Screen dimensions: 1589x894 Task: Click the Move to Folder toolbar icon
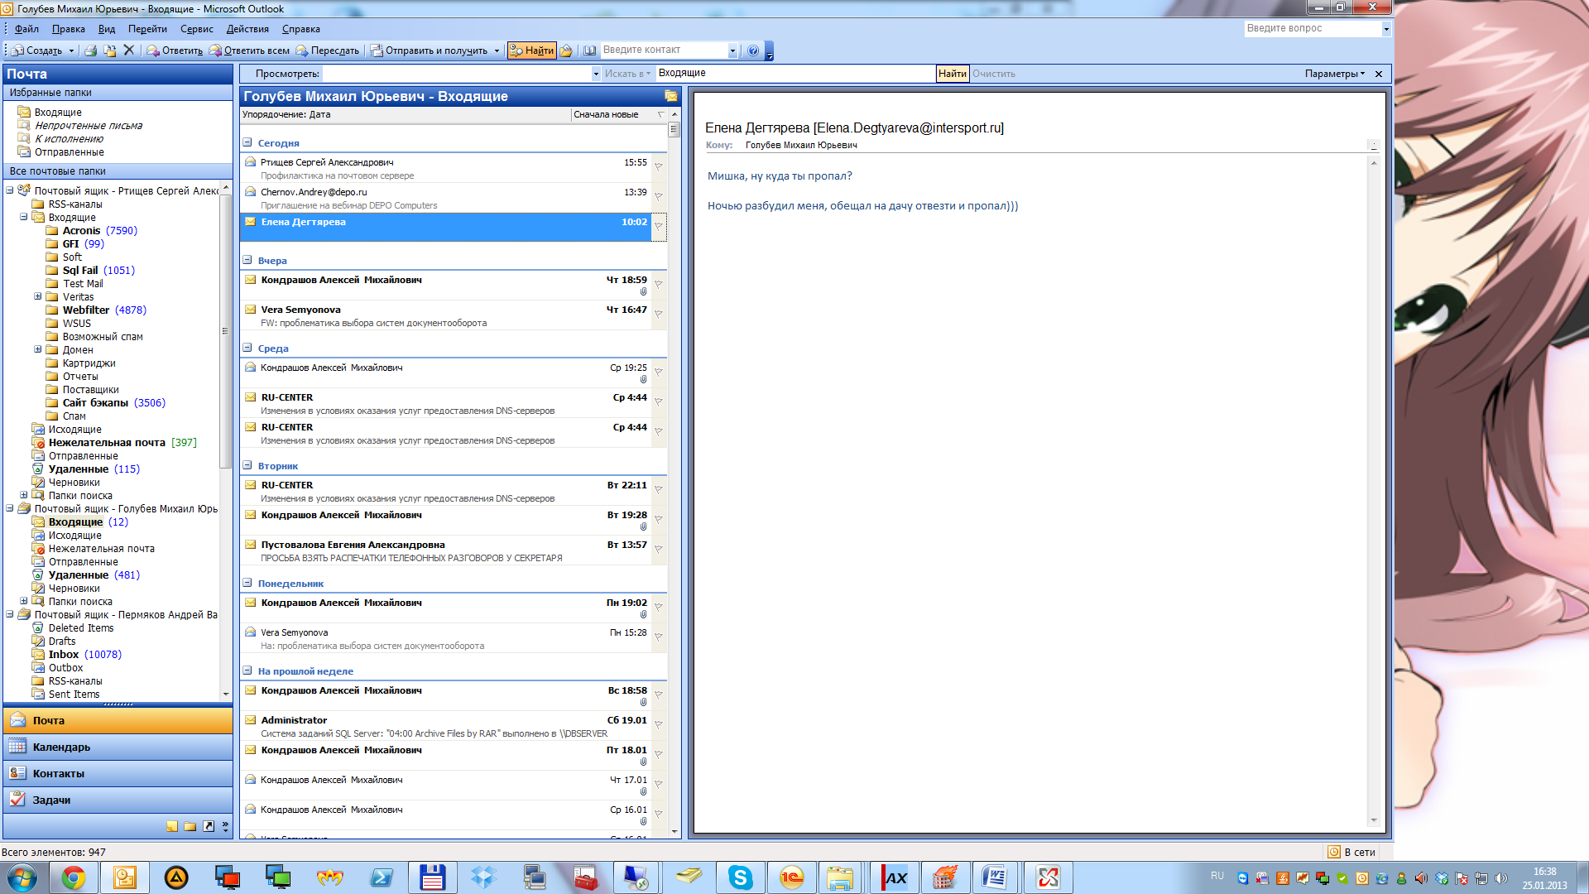(109, 50)
